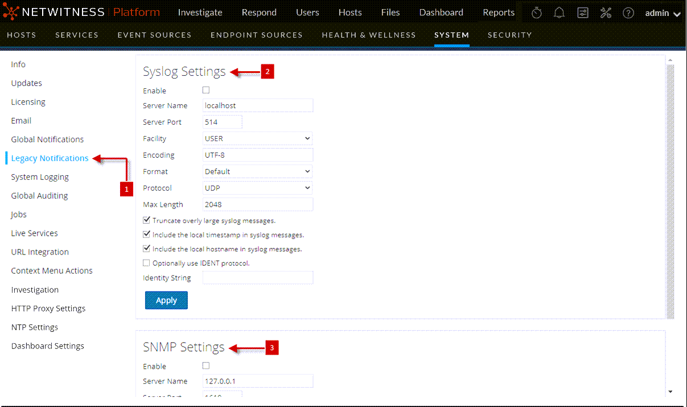Image resolution: width=687 pixels, height=407 pixels.
Task: Click the Apply button for Syslog Settings
Action: pos(166,300)
